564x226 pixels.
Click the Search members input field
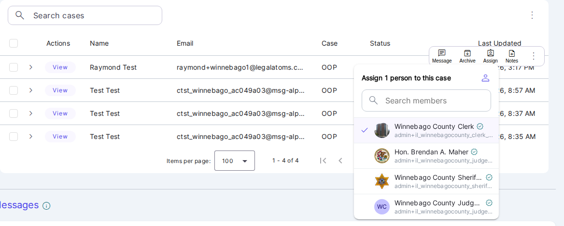coord(426,100)
